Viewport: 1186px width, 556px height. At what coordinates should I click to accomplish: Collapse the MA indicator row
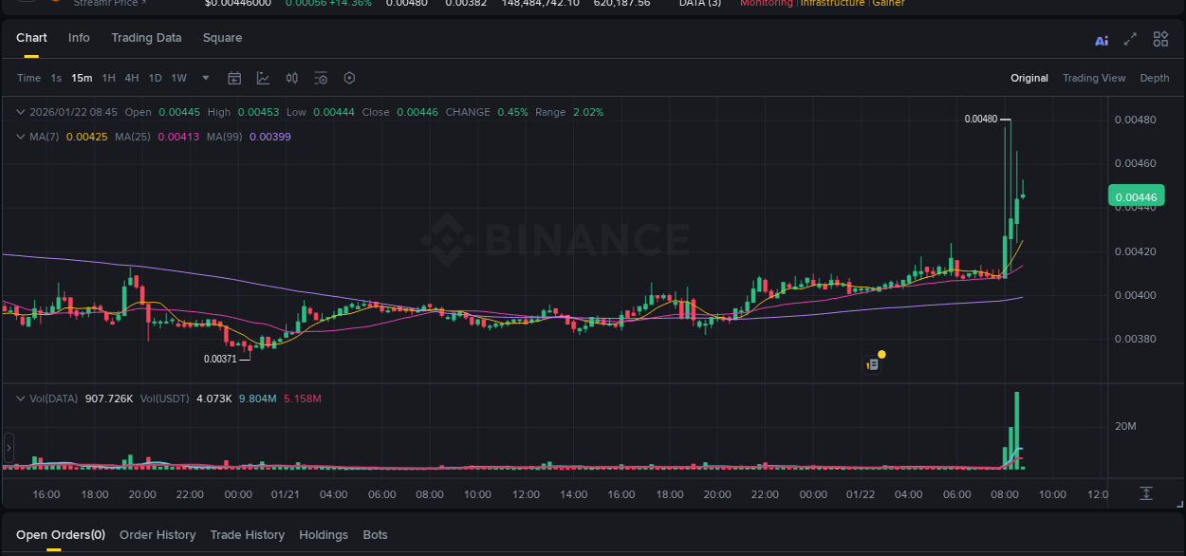pyautogui.click(x=19, y=137)
